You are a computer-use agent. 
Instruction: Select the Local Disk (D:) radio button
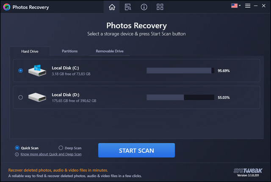click(20, 98)
